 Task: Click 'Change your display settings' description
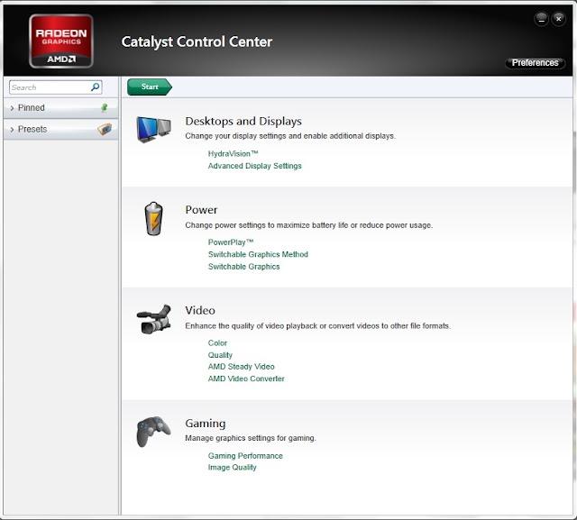(x=290, y=136)
